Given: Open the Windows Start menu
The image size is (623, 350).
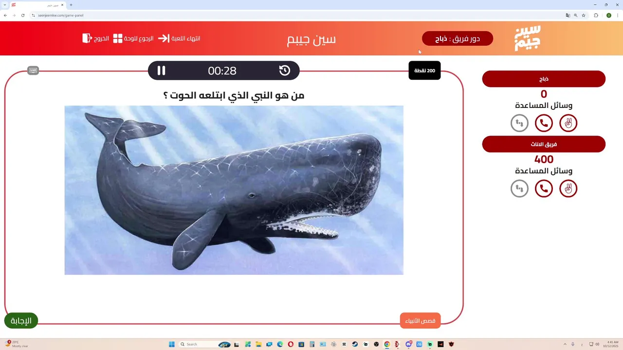Looking at the screenshot, I should [172, 344].
